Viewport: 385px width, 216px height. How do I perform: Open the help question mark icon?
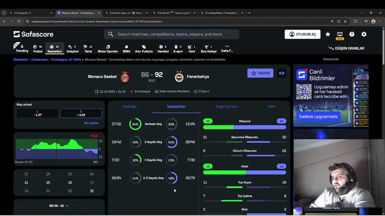click(x=352, y=34)
